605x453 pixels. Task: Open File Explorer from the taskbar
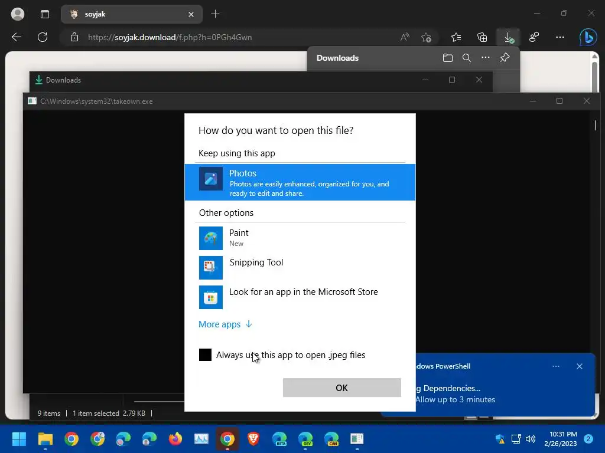click(x=45, y=439)
